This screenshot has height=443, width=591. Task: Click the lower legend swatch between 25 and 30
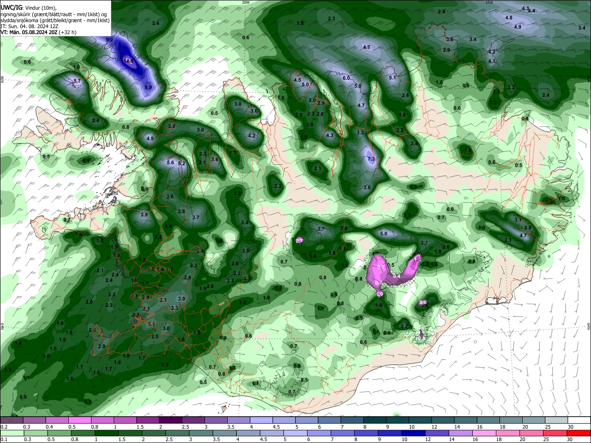555,433
